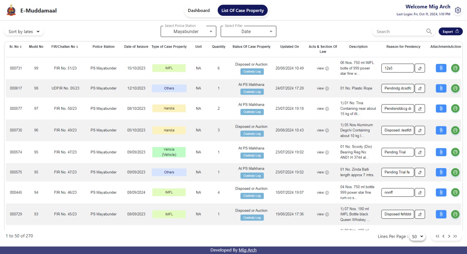Click the '1 to 50 of 270' count

point(19,236)
